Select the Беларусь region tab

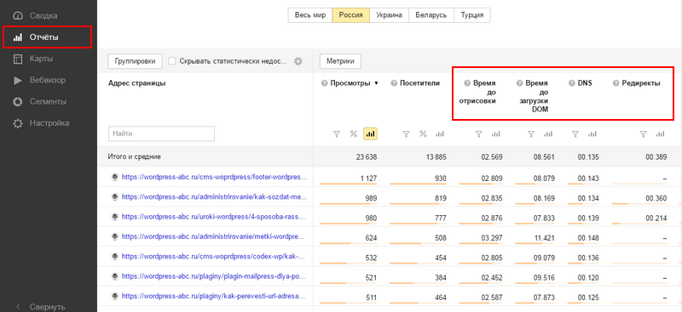click(431, 14)
